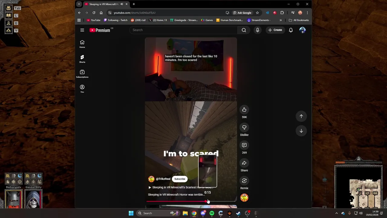Go back in Chrome
387x218 pixels.
point(79,13)
